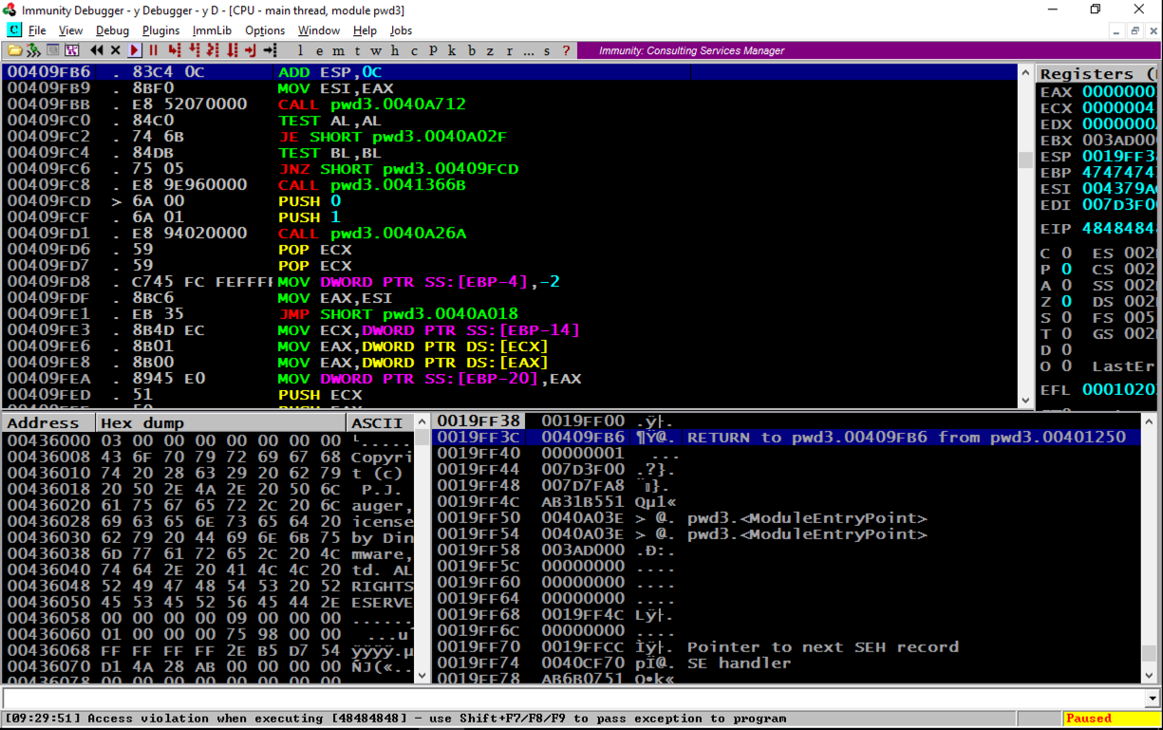Open Handles window with the 'h' button
This screenshot has height=730, width=1163.
tap(395, 50)
